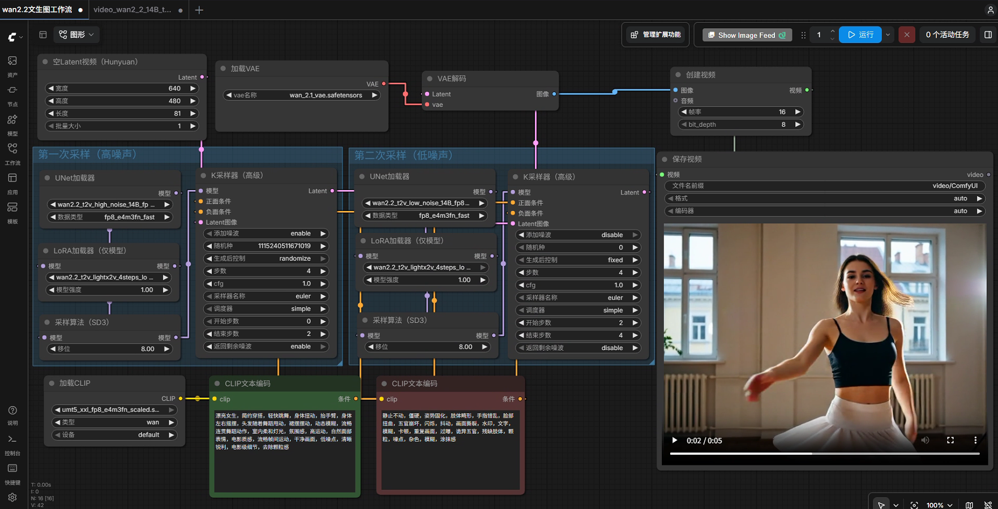Image resolution: width=998 pixels, height=509 pixels.
Task: Open the 格式 auto dropdown in 保存视频
Action: tap(825, 199)
